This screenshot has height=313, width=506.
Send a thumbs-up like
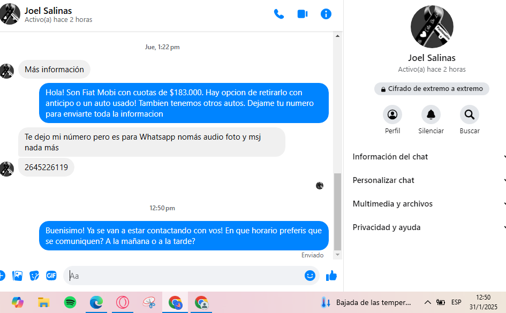pos(331,276)
